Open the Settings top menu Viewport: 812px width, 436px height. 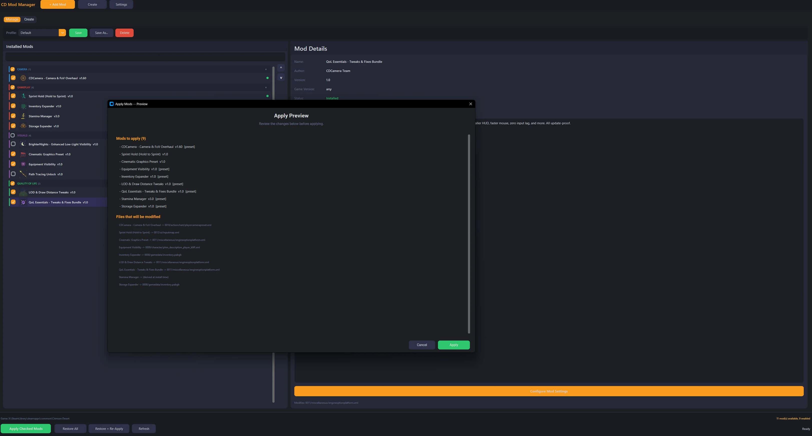coord(121,5)
